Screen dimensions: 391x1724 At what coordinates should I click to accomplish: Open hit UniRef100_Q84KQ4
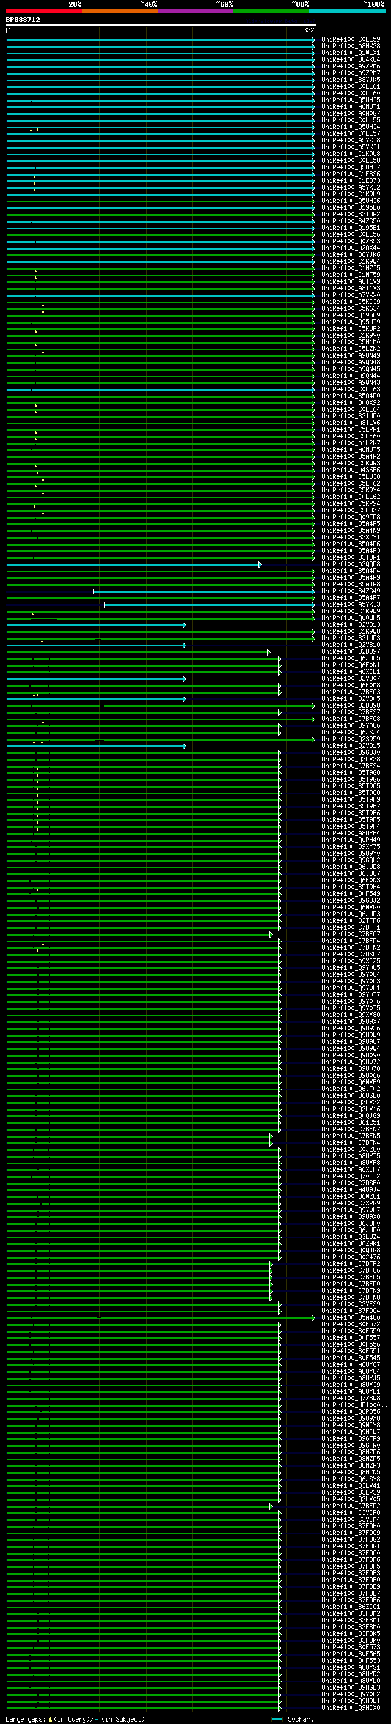point(351,59)
